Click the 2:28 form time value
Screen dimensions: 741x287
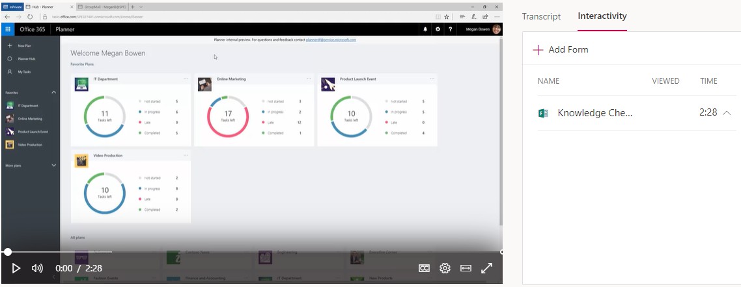[708, 112]
